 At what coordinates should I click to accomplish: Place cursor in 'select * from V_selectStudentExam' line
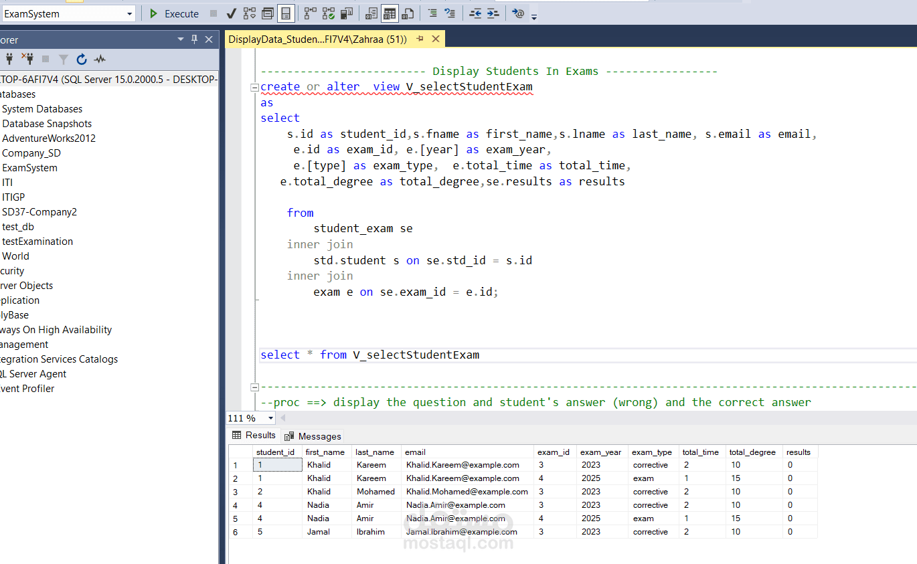click(x=369, y=355)
